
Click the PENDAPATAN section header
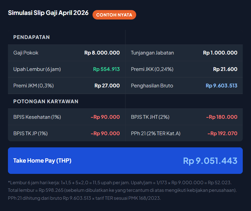(31, 37)
